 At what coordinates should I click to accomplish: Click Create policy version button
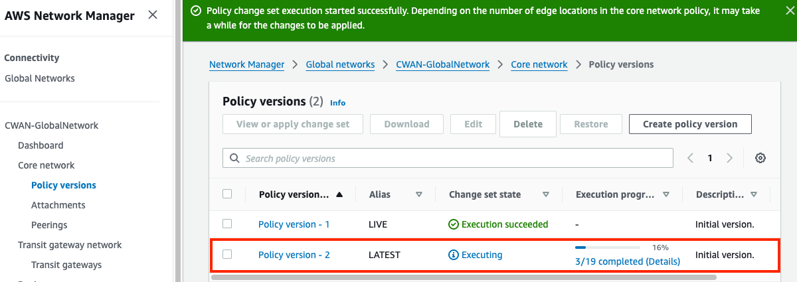[690, 124]
